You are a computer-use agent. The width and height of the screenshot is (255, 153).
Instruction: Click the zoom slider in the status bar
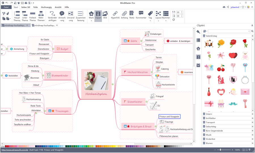[x=221, y=150]
